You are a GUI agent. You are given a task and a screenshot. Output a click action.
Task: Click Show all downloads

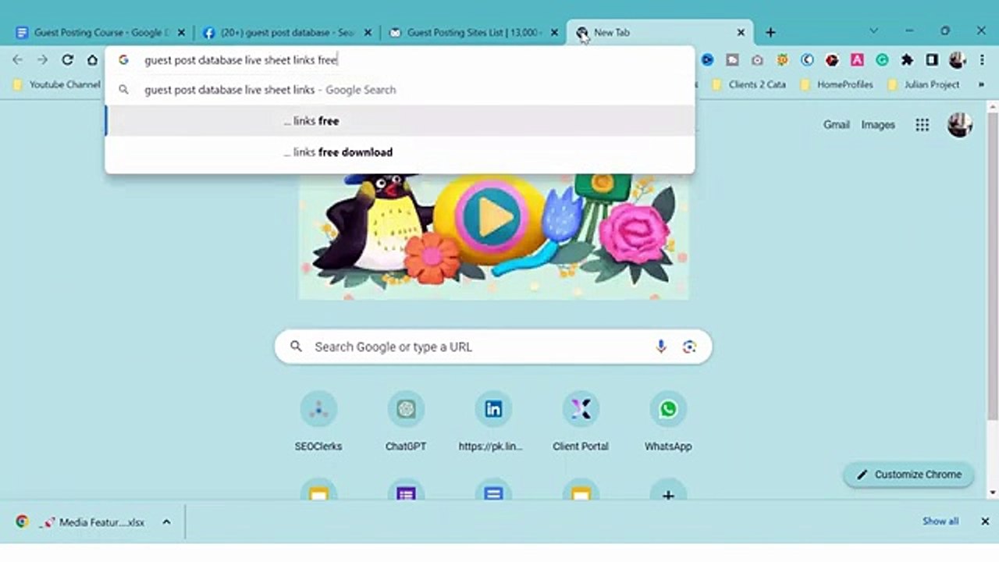[940, 521]
